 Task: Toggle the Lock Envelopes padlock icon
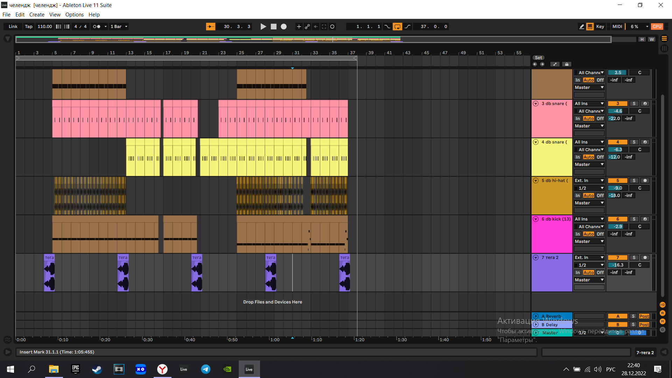pos(567,64)
